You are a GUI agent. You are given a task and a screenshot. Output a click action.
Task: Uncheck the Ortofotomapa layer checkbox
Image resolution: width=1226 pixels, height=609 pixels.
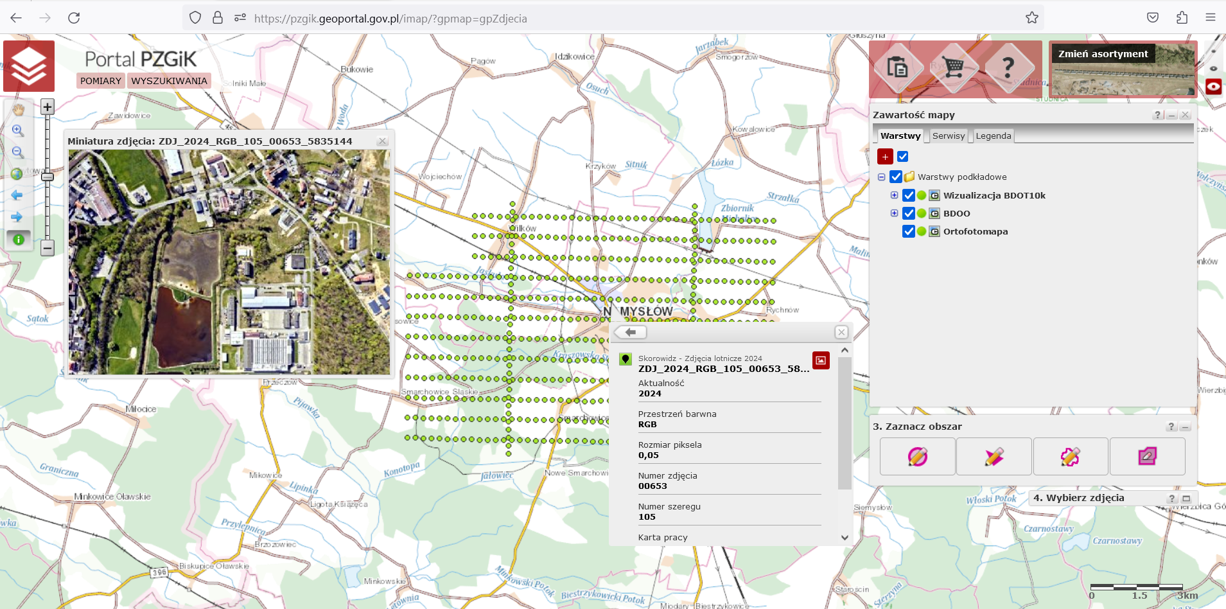point(909,231)
